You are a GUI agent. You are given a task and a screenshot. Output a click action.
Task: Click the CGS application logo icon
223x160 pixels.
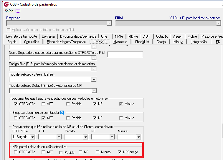(6, 4)
